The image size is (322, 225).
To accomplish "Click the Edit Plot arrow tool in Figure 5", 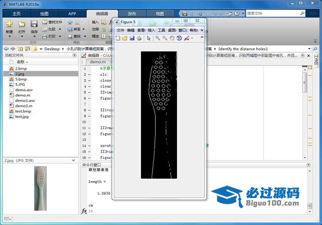I will click(149, 38).
